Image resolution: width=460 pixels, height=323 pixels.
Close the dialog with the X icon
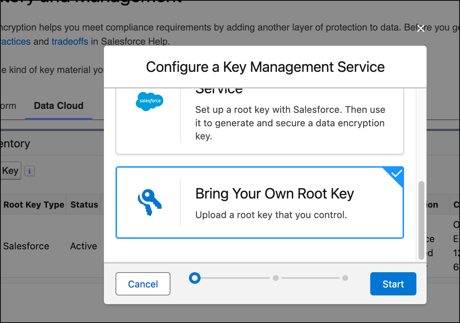coord(421,29)
